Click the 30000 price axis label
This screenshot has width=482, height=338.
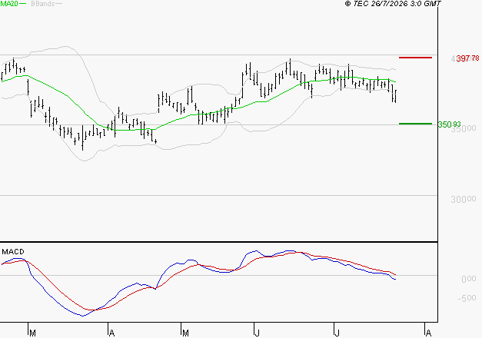point(464,200)
